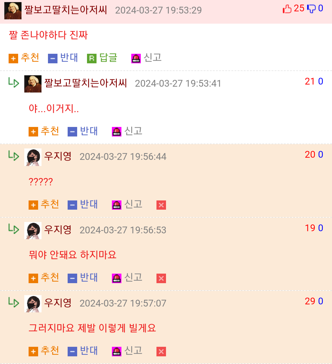This screenshot has width=332, height=364.
Task: Delete the '?????' reply with red X
Action: tap(161, 205)
